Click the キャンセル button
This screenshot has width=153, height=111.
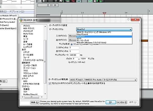coord(122,102)
